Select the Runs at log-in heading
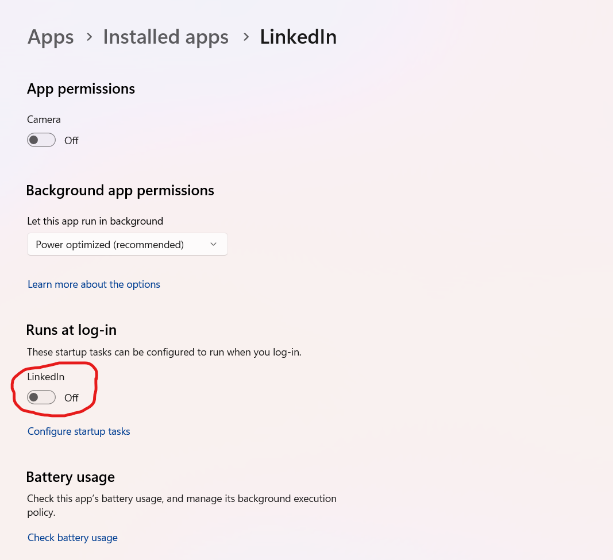 tap(71, 330)
